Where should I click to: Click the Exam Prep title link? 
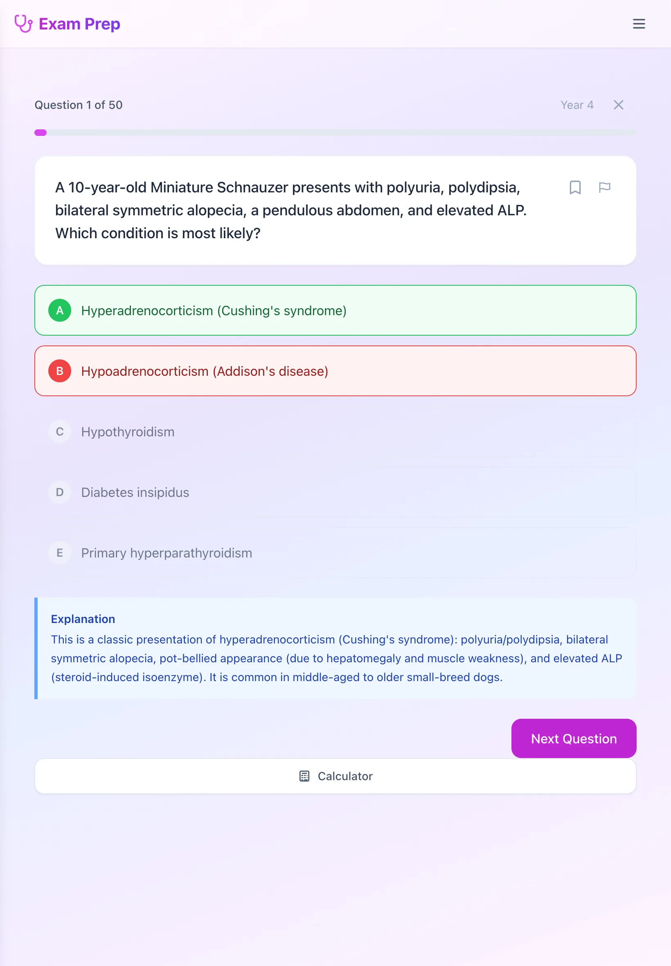click(79, 24)
